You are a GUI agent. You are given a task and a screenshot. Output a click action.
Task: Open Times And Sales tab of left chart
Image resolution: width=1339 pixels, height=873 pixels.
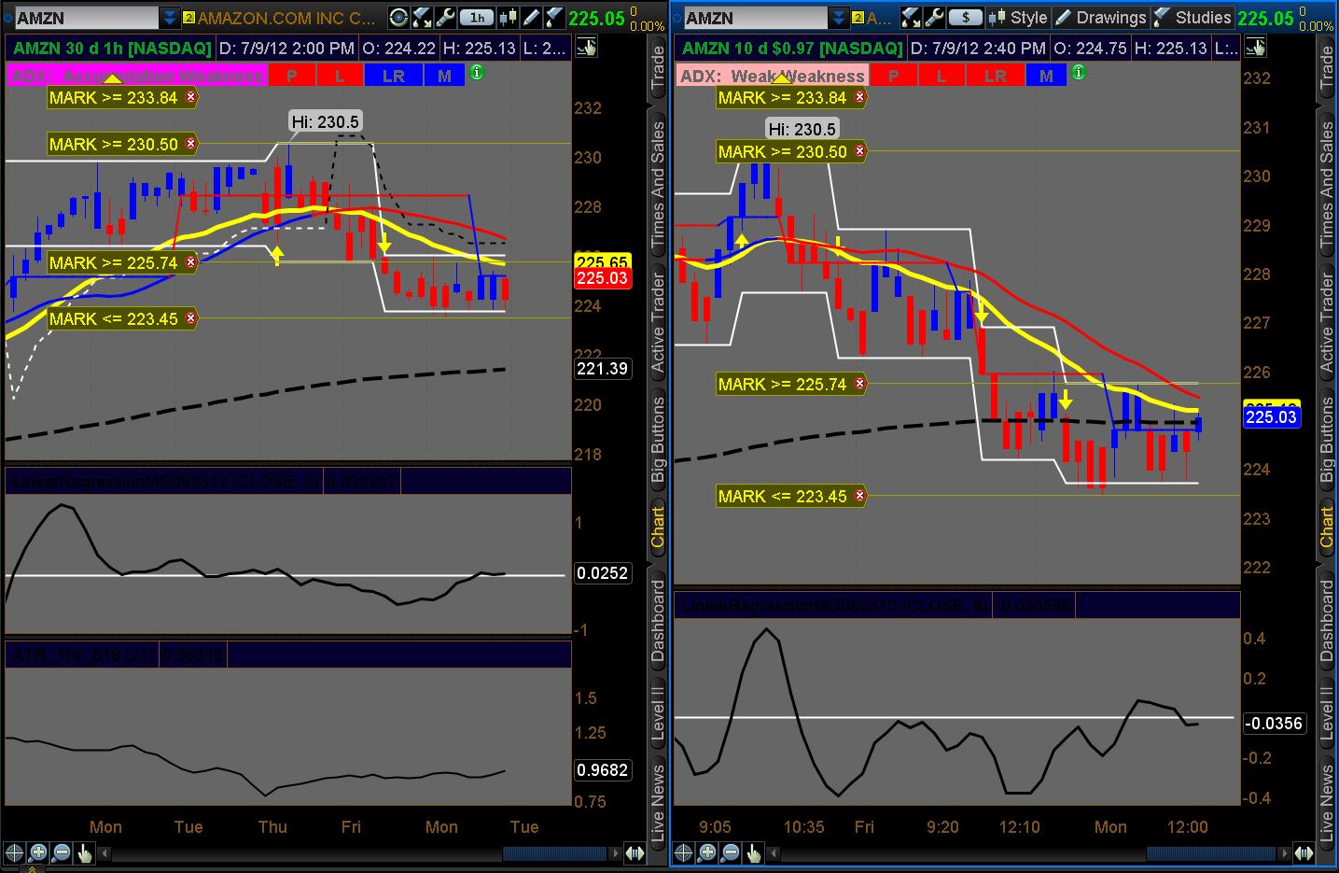coord(657,184)
